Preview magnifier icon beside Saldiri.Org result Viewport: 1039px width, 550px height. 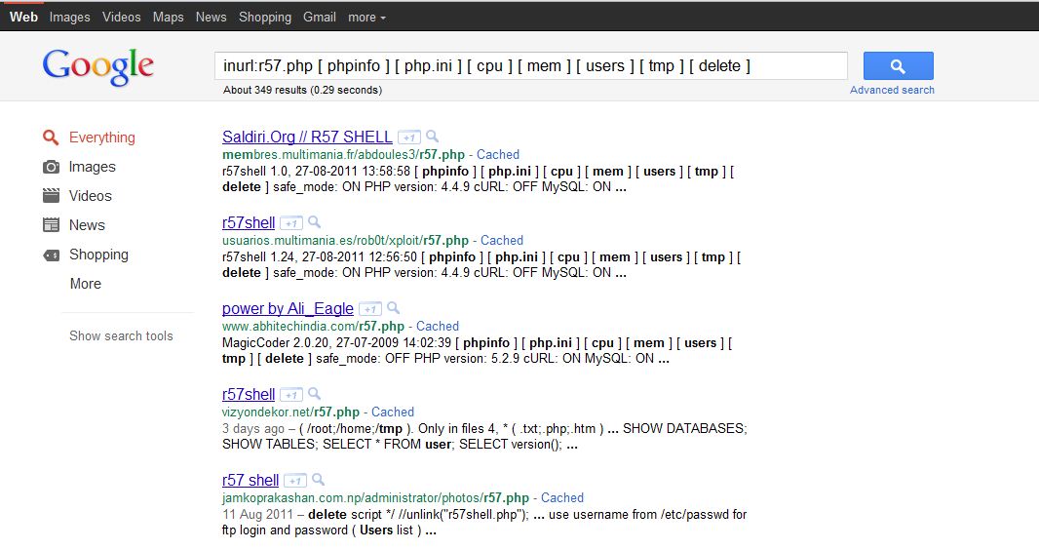[x=432, y=137]
